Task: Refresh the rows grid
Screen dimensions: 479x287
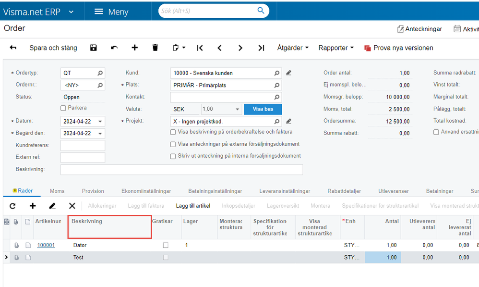Action: point(12,206)
